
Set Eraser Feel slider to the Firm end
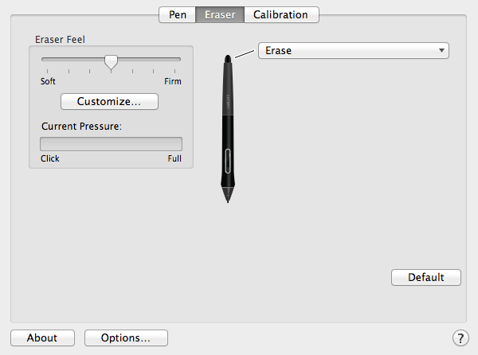[x=175, y=59]
